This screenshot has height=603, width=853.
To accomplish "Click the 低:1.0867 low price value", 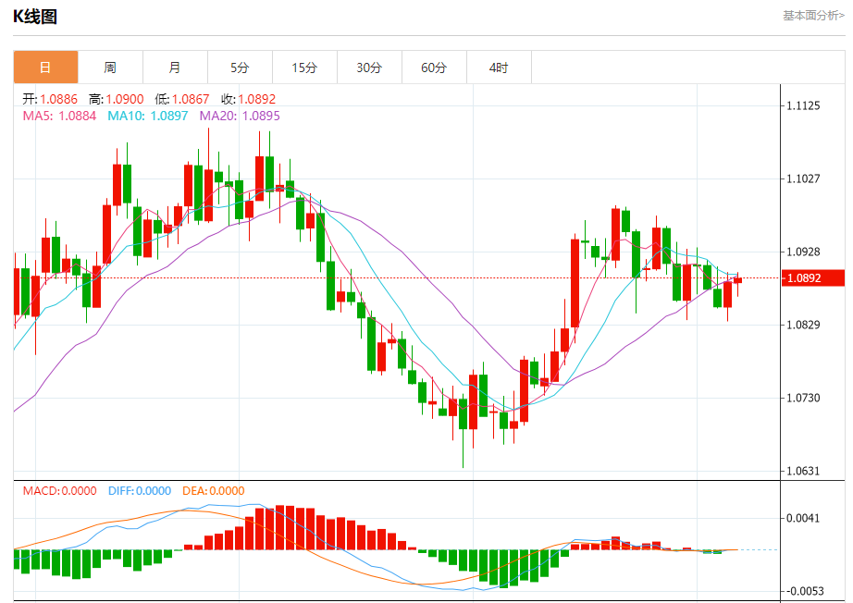I will [x=182, y=99].
